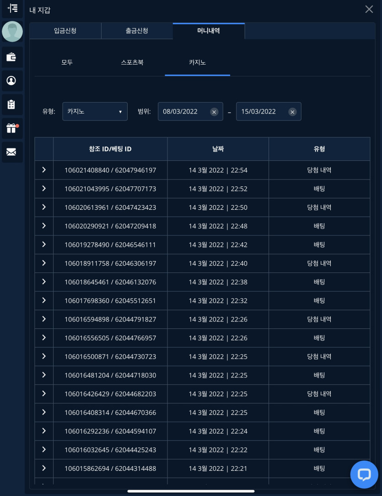Expand row 106016408314 / 62044670366
382x496 pixels.
[44, 413]
